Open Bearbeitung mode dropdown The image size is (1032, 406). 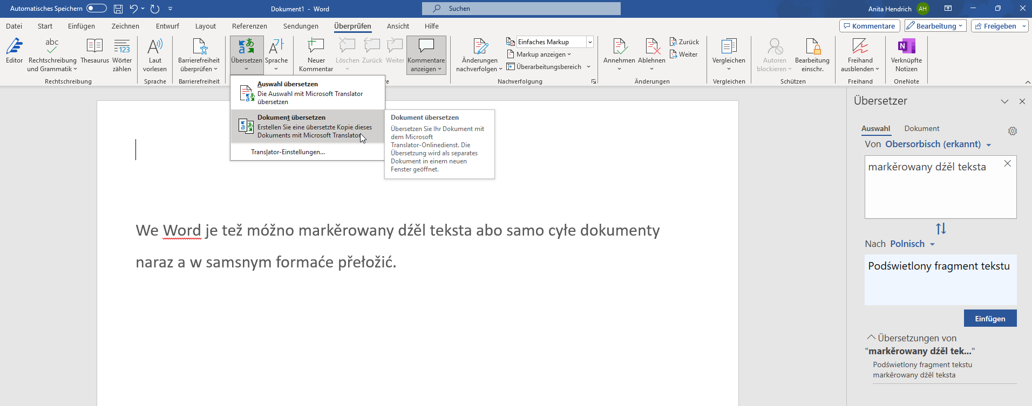click(935, 26)
